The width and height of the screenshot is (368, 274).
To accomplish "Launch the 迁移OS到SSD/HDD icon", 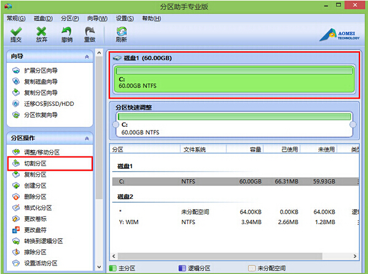I will [16, 103].
